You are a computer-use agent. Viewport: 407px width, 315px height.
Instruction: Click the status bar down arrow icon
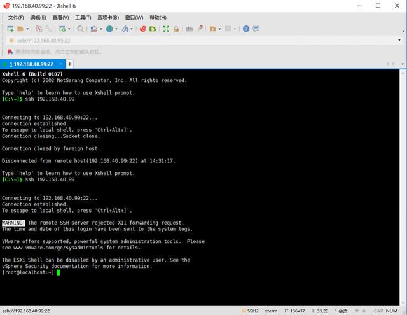tap(364, 311)
